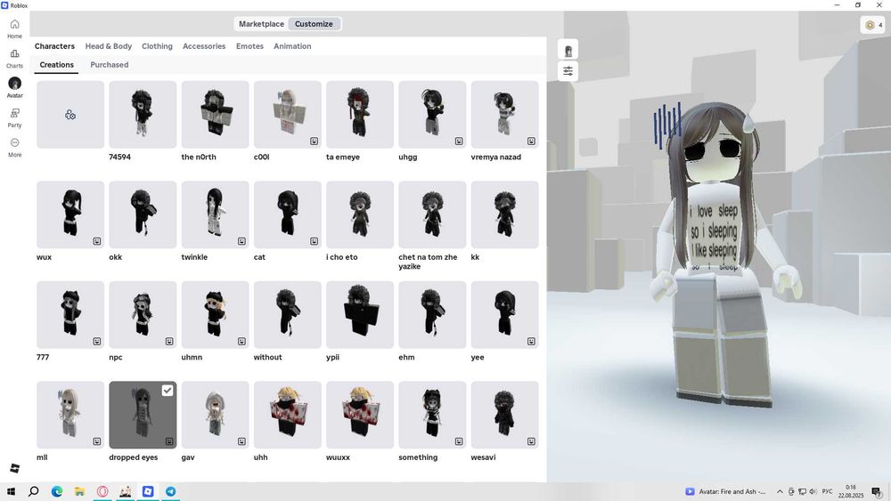
Task: Open the avatar settings sliders icon
Action: click(x=568, y=71)
